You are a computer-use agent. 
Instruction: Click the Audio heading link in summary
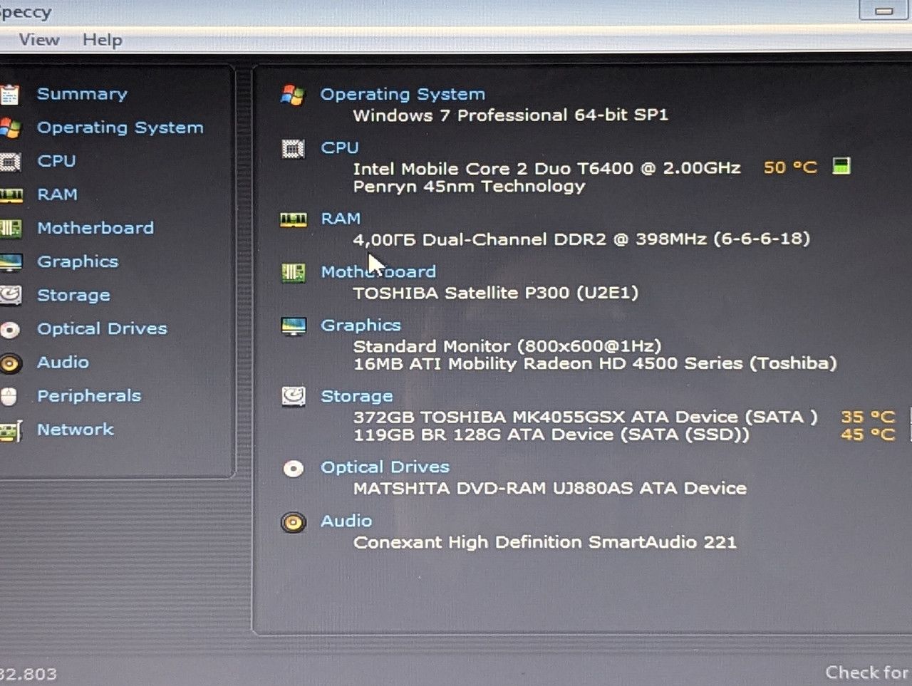(346, 521)
